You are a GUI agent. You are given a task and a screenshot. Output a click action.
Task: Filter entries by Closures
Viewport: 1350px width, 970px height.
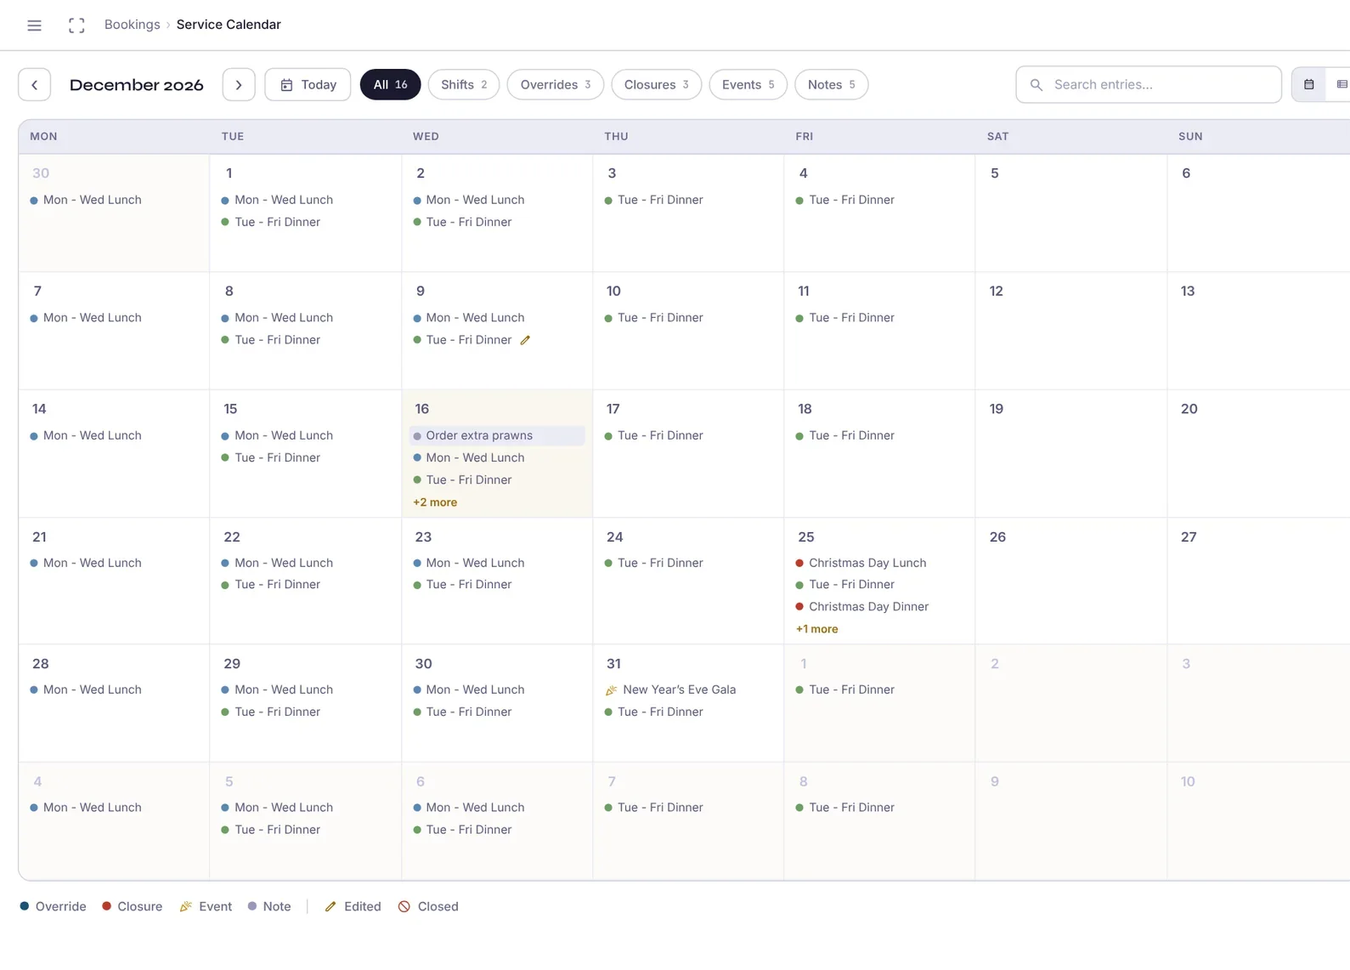(656, 85)
